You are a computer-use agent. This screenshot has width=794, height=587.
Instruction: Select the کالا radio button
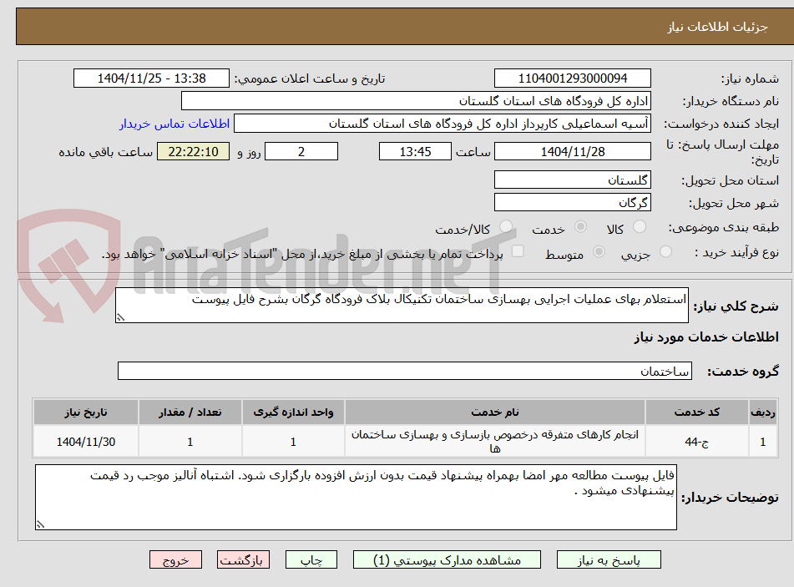(x=640, y=226)
